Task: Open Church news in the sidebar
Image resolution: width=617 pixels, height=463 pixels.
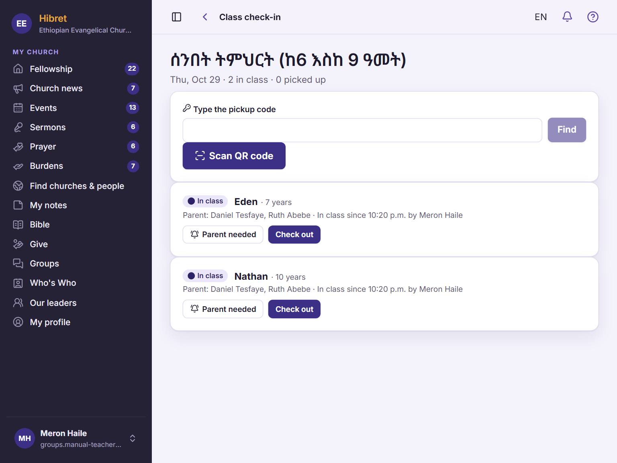Action: (76, 88)
